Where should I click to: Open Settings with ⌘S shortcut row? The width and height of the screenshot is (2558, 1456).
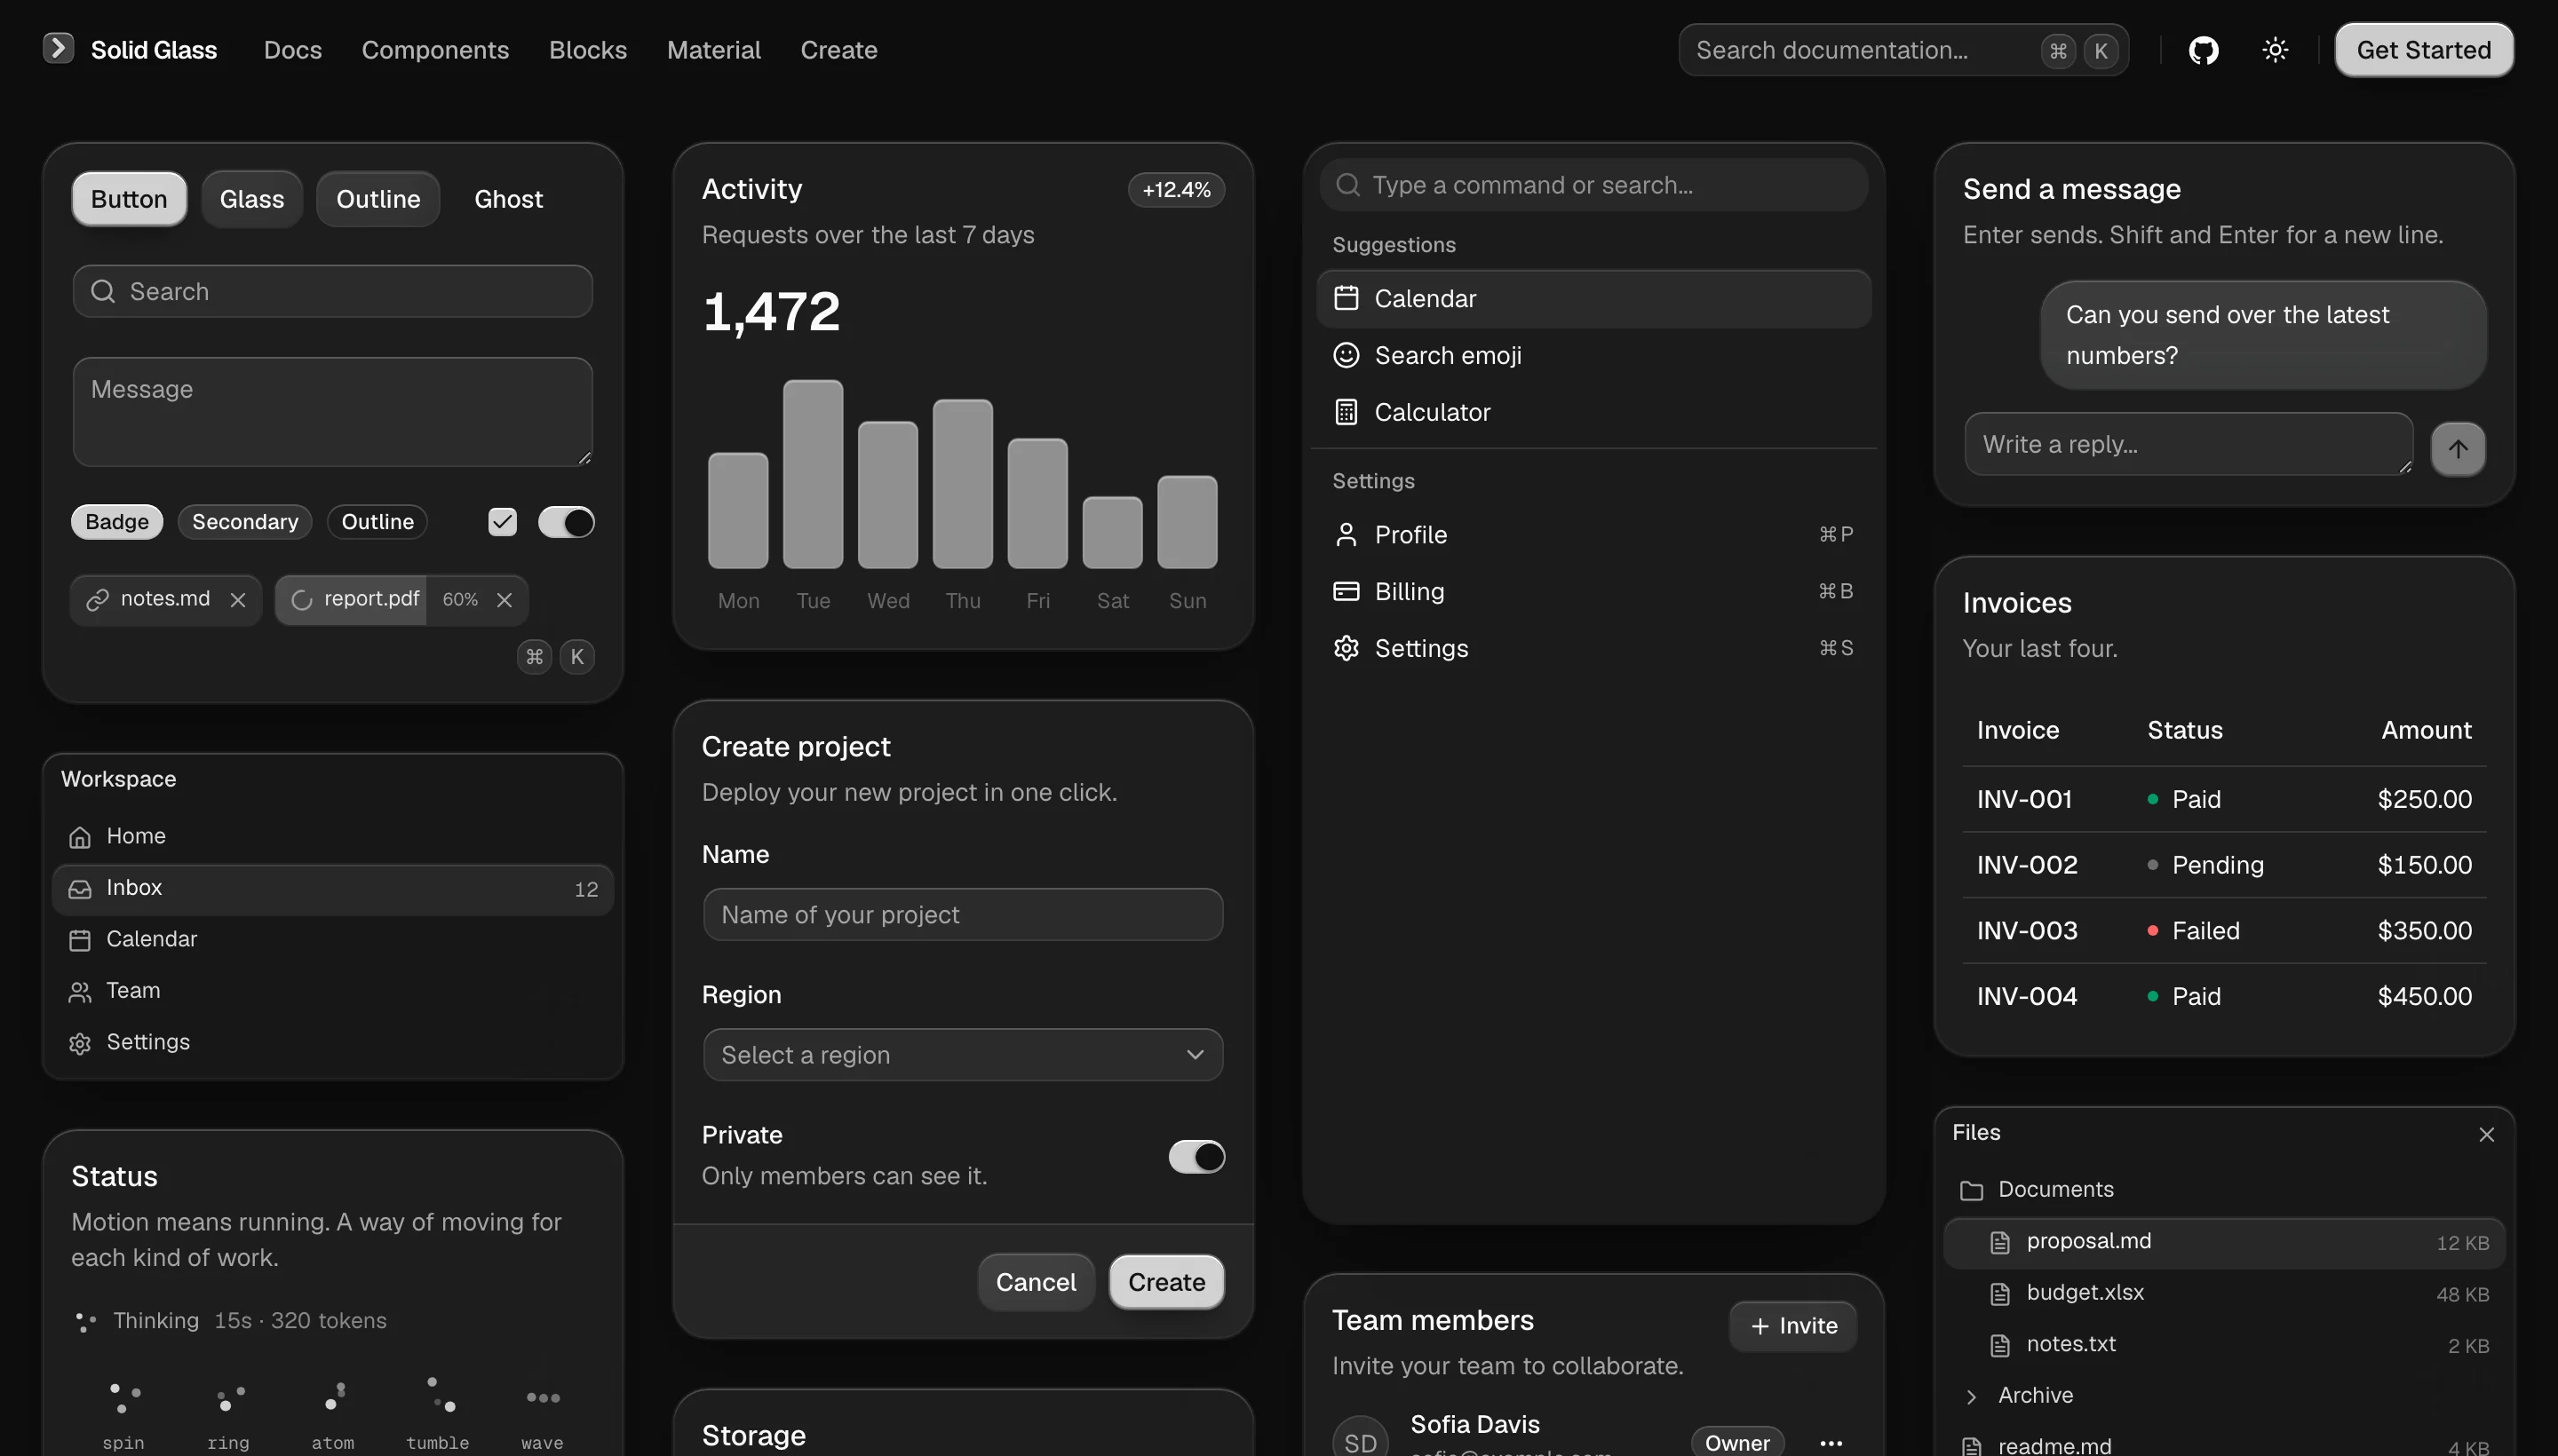(x=1593, y=649)
